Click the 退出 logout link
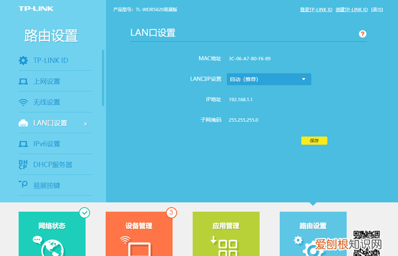The width and height of the screenshot is (398, 256). 377,10
